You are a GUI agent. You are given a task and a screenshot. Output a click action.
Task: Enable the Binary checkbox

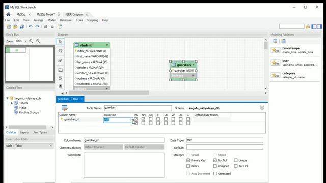188,166
